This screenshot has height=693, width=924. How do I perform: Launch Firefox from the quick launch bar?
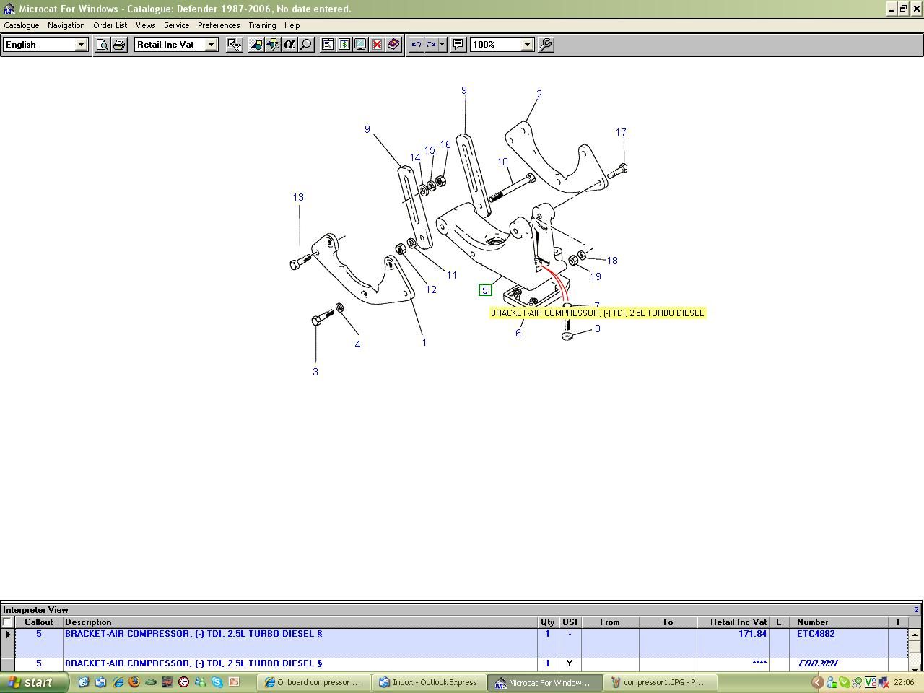[134, 682]
